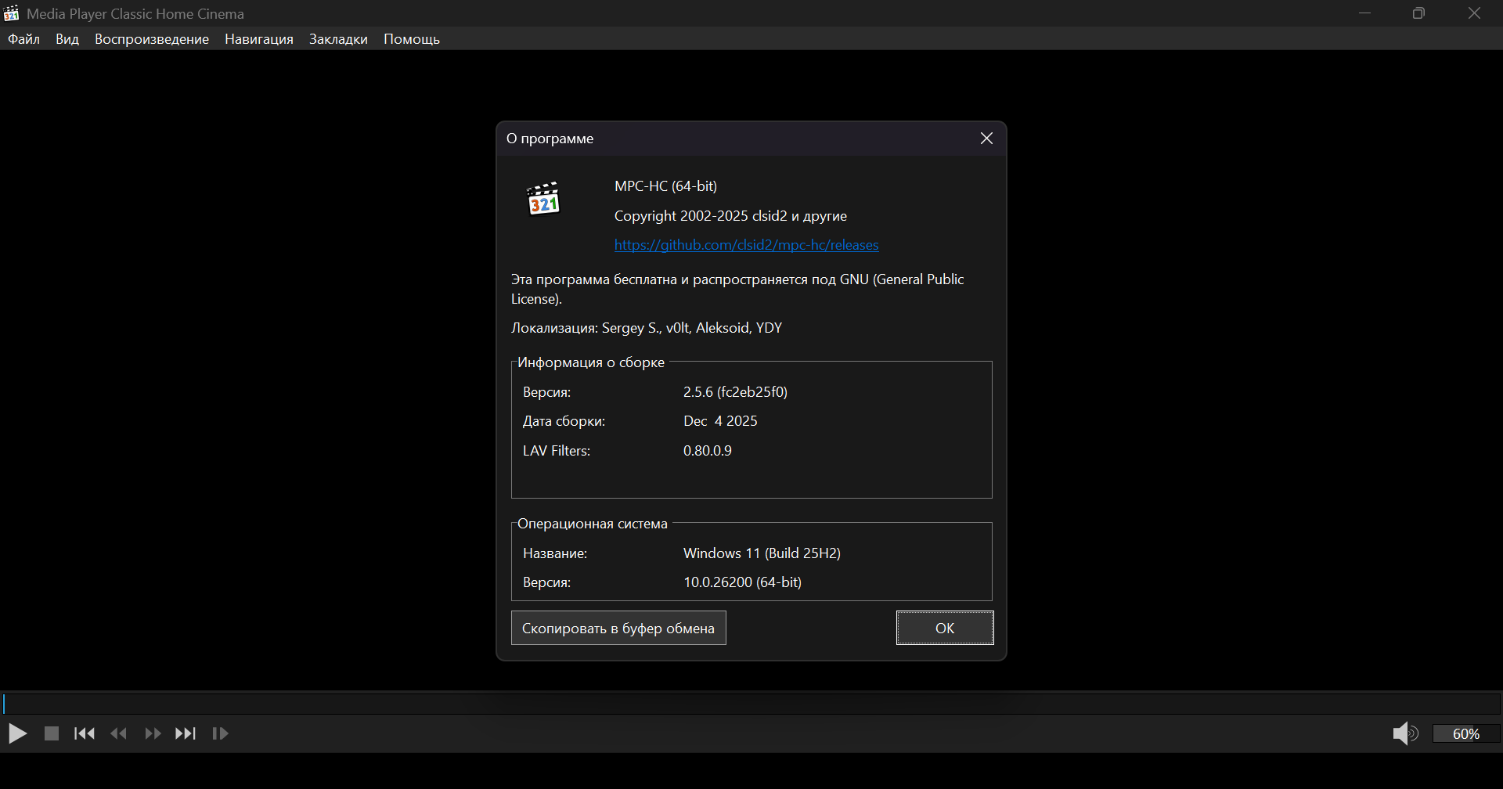This screenshot has height=789, width=1503.
Task: Skip to next file icon
Action: pos(186,733)
